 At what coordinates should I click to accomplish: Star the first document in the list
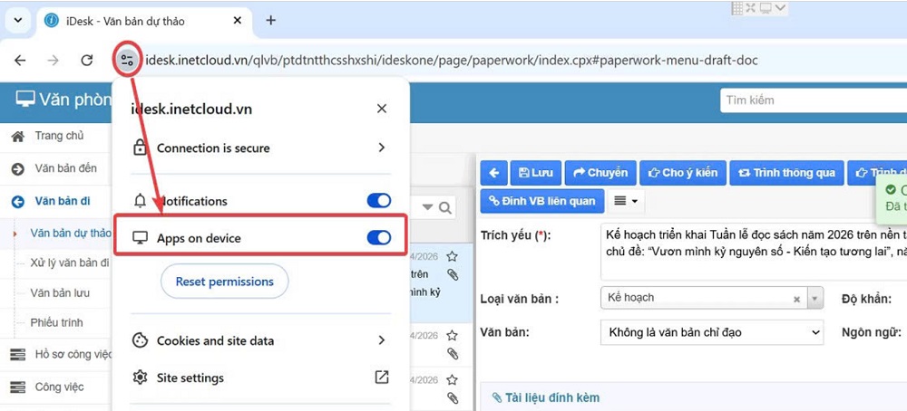pos(452,258)
